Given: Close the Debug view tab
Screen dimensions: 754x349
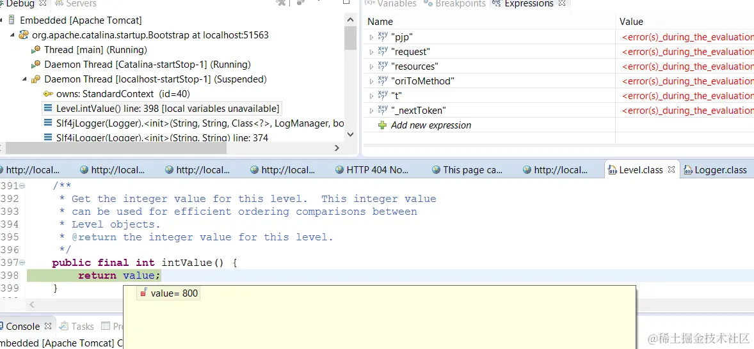Looking at the screenshot, I should tap(42, 3).
